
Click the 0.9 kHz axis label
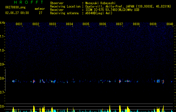point(2,64)
